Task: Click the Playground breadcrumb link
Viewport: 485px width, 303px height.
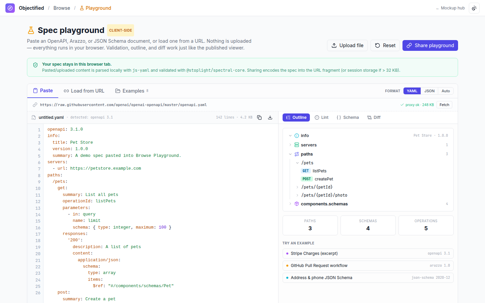Action: (x=95, y=8)
